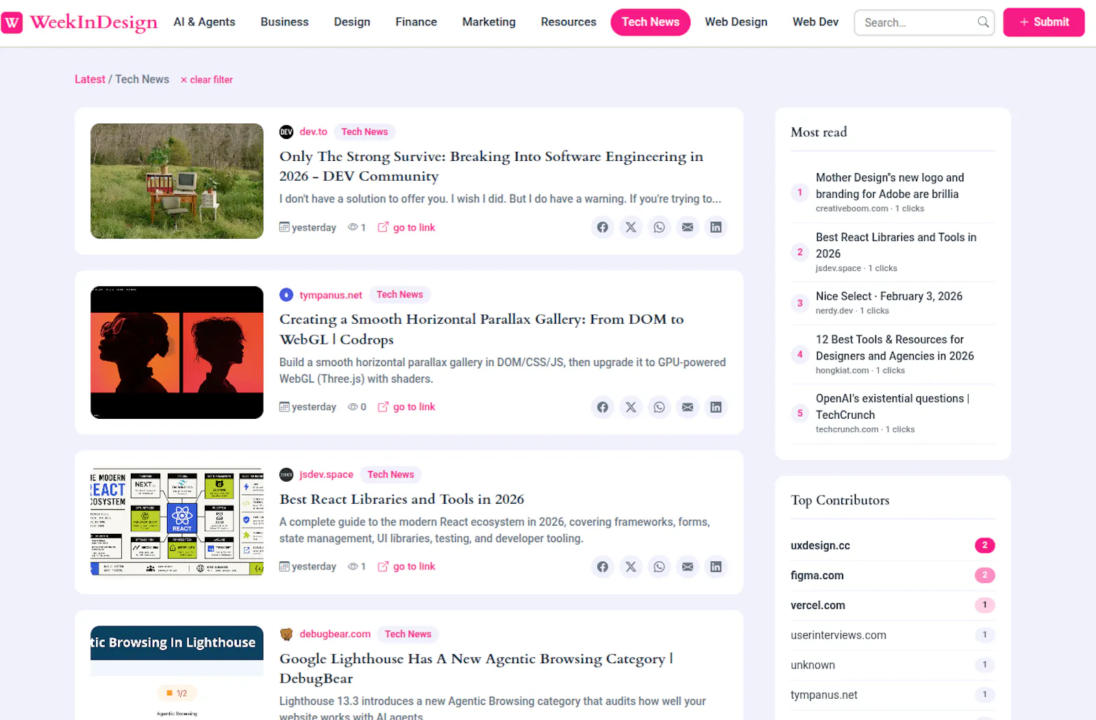Click the Latest breadcrumb link
This screenshot has width=1096, height=720.
click(x=90, y=79)
